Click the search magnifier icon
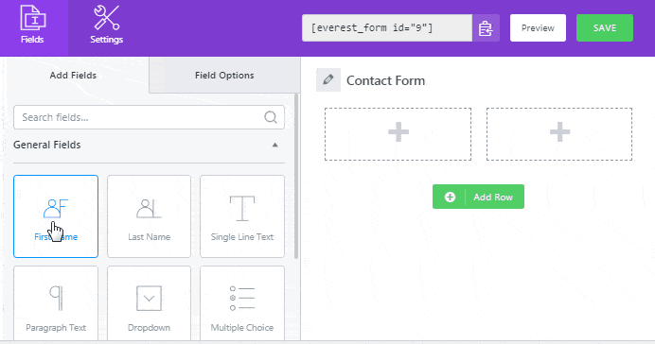Image resolution: width=655 pixels, height=344 pixels. coord(271,117)
